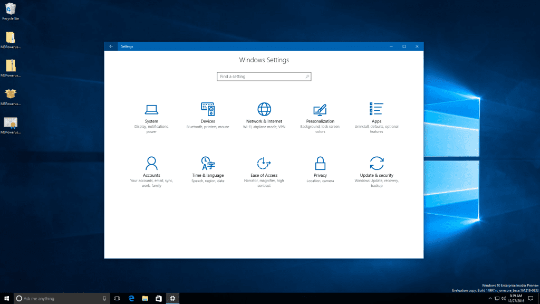Open the network status tray icon
The height and width of the screenshot is (304, 540).
click(x=497, y=299)
